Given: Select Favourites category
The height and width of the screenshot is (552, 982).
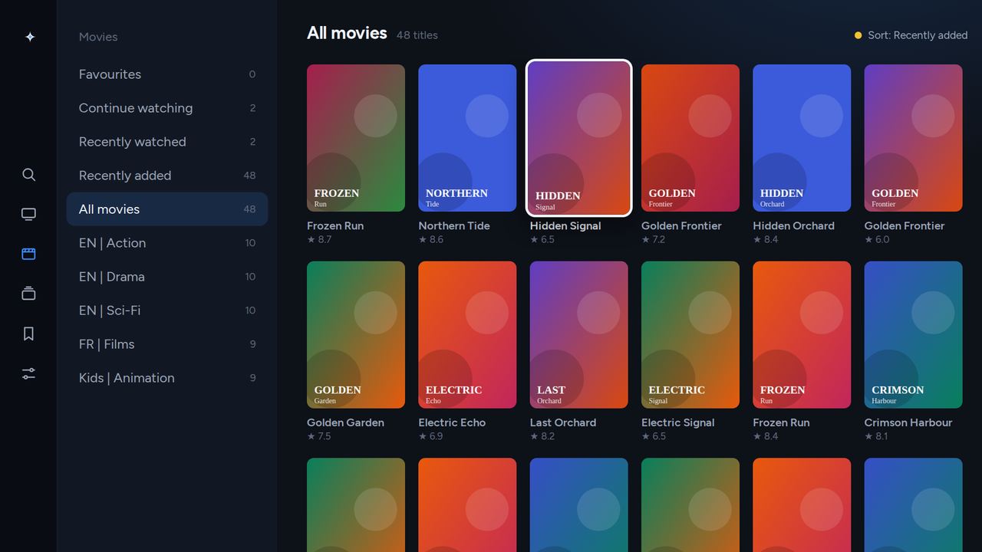Looking at the screenshot, I should point(167,74).
